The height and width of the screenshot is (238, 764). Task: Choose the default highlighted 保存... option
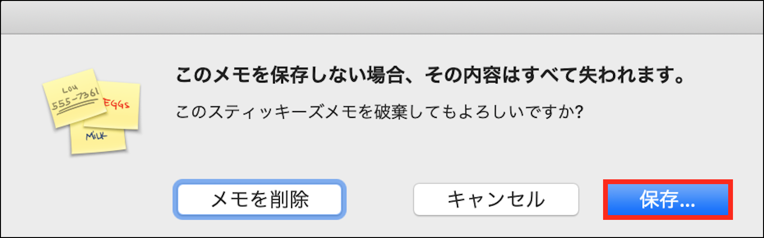[668, 199]
